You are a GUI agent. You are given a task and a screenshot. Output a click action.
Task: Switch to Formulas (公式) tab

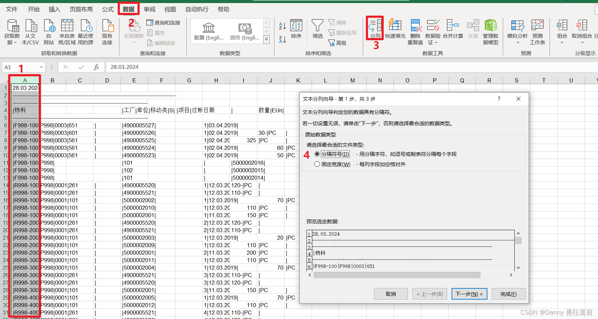click(108, 9)
